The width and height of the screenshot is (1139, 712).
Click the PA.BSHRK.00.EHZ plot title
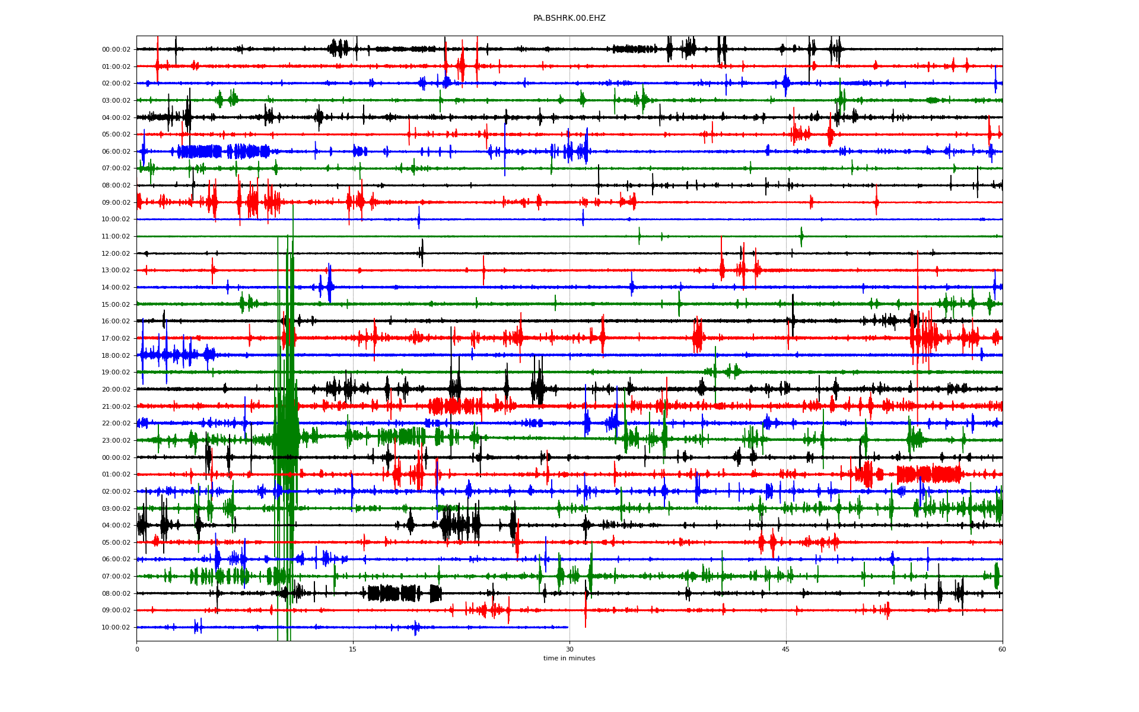tap(569, 18)
